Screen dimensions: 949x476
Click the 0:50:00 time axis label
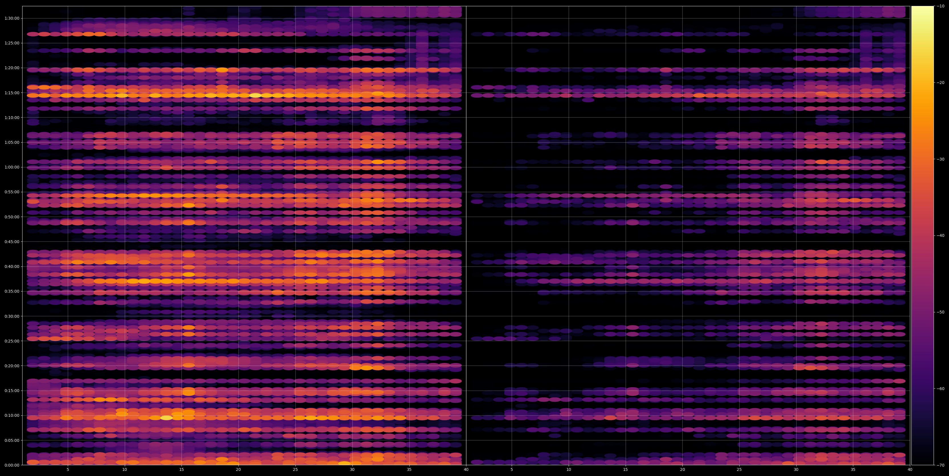coord(12,217)
